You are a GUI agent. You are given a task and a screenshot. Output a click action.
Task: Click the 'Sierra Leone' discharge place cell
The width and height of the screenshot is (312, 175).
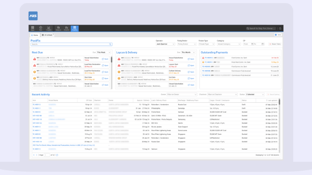click(x=182, y=130)
